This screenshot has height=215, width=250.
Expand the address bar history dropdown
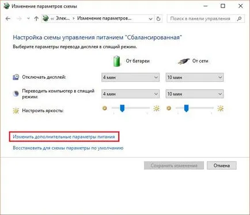(x=151, y=19)
